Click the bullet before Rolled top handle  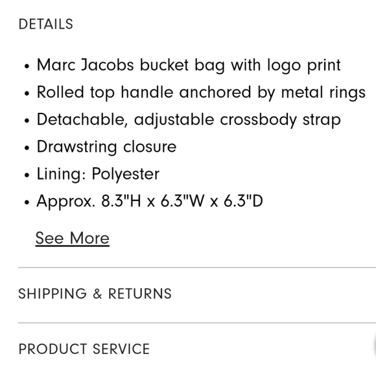(27, 93)
